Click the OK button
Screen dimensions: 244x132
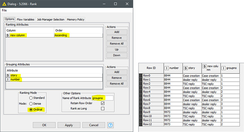(x=44, y=125)
